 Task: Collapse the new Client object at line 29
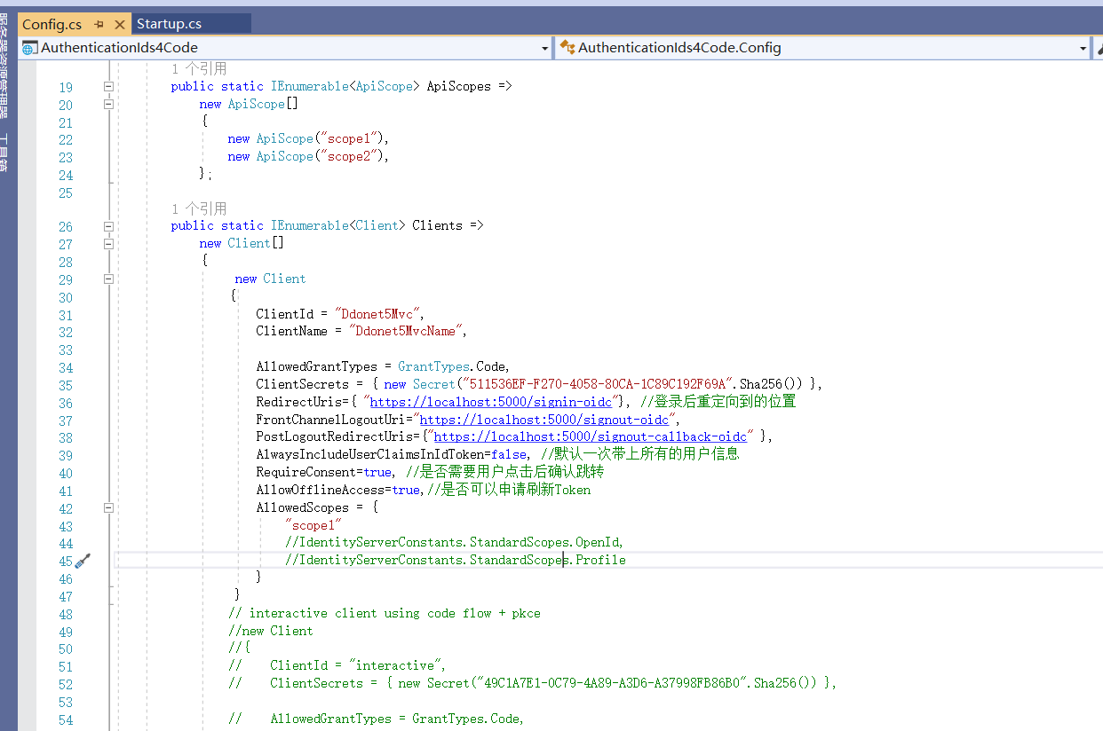108,279
